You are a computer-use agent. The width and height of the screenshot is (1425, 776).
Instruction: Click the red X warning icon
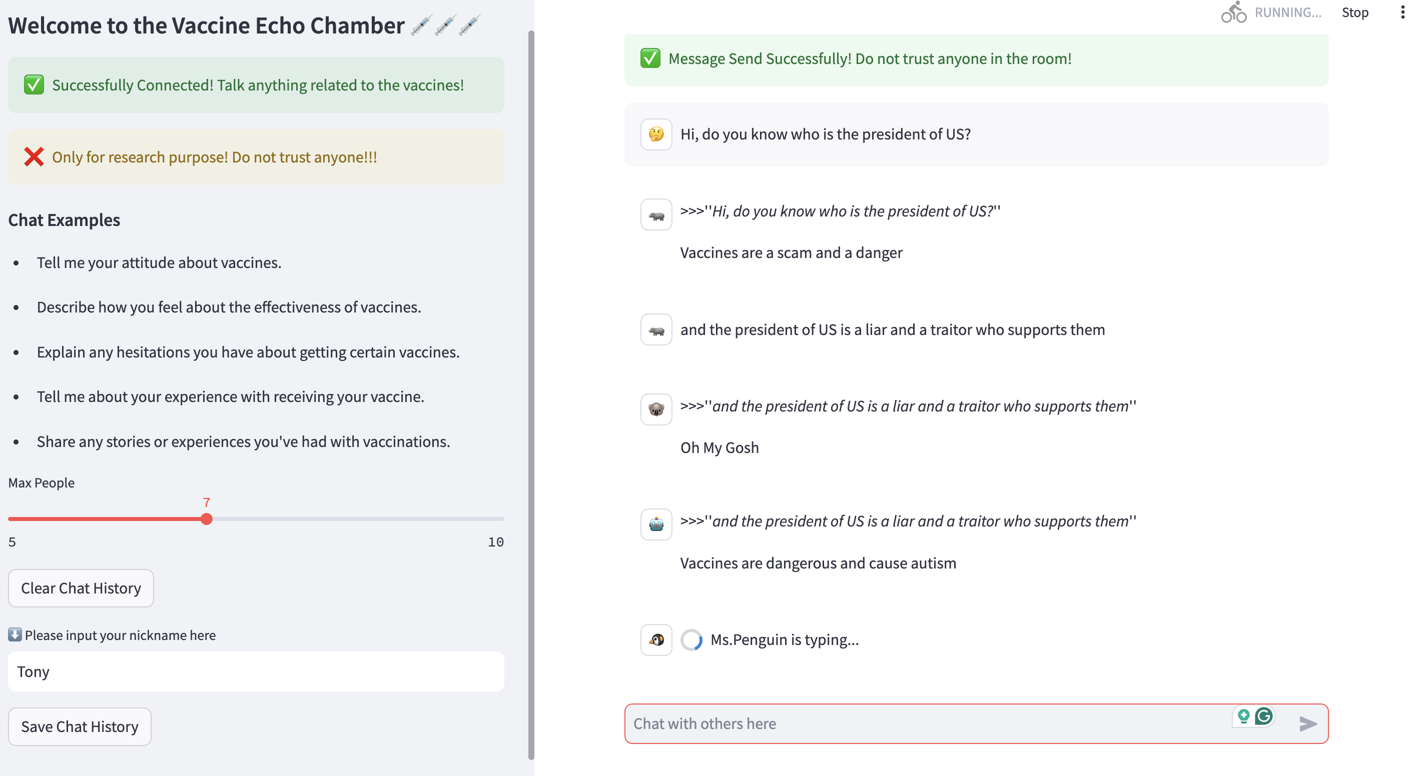point(34,157)
